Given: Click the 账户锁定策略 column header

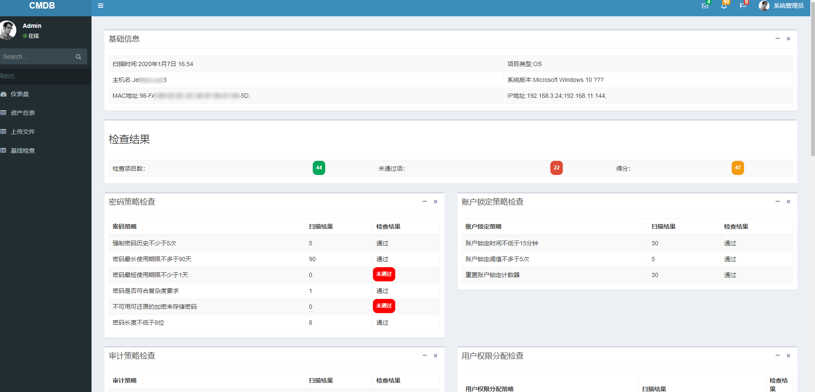Looking at the screenshot, I should (x=555, y=226).
